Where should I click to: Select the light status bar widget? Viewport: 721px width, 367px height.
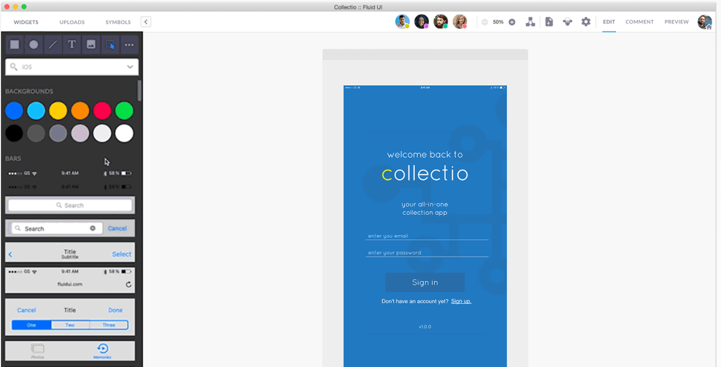click(x=70, y=174)
